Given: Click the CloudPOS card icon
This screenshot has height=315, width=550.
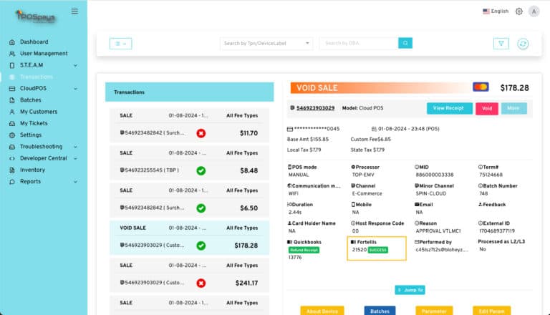Looking at the screenshot, I should (12, 89).
